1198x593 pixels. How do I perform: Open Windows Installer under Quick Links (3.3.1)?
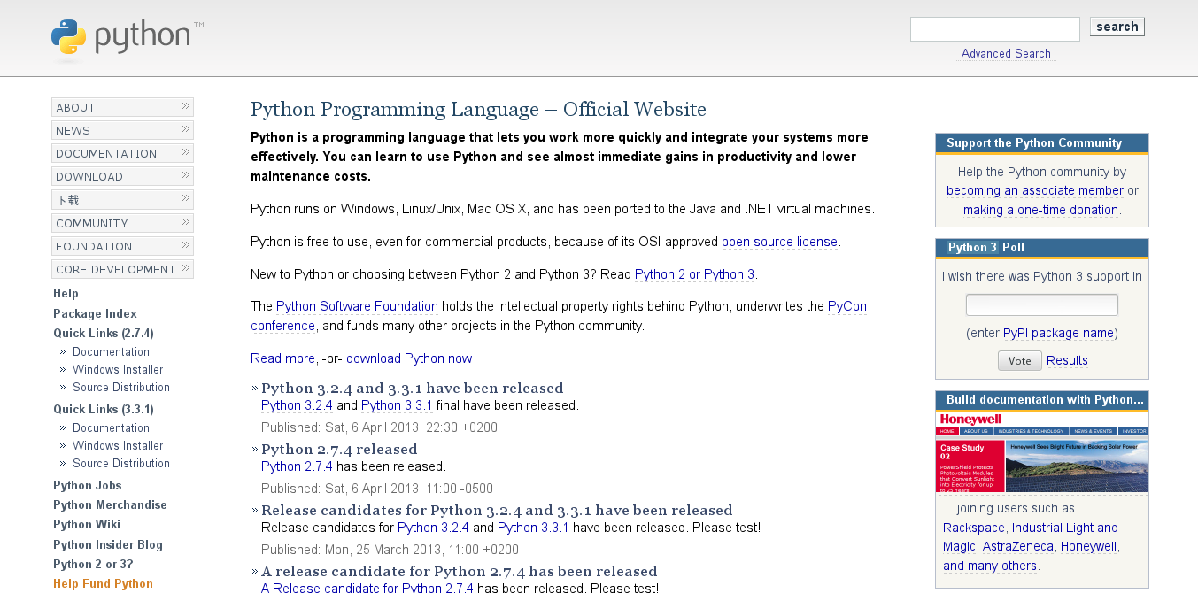(118, 445)
